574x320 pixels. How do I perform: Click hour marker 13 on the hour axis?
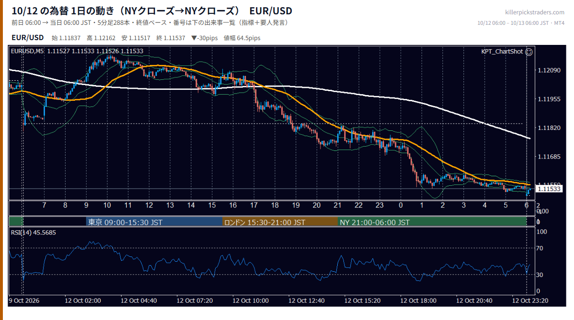pyautogui.click(x=170, y=205)
